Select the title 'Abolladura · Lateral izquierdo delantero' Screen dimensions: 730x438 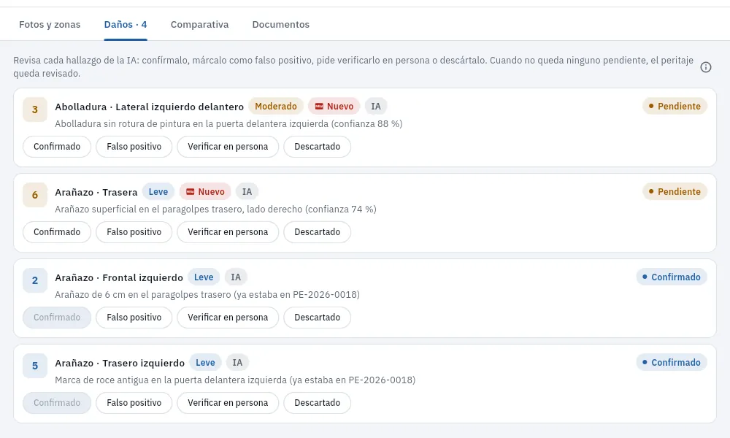pos(150,107)
